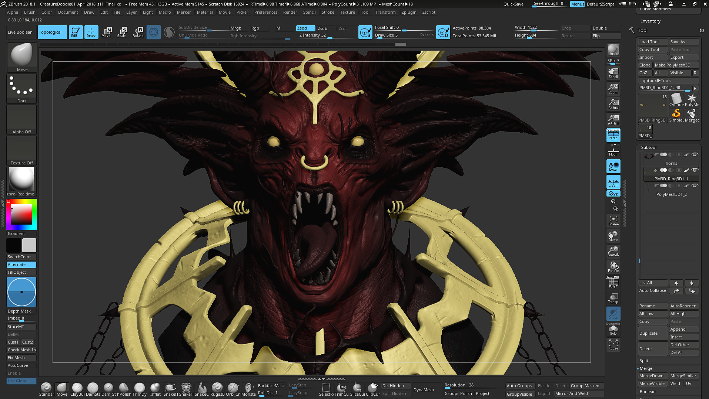The width and height of the screenshot is (709, 399).
Task: Toggle PolyF polyframe display
Action: 613,282
